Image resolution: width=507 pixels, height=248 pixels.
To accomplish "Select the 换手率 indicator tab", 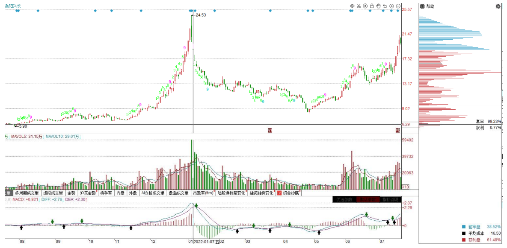I will 106,193.
